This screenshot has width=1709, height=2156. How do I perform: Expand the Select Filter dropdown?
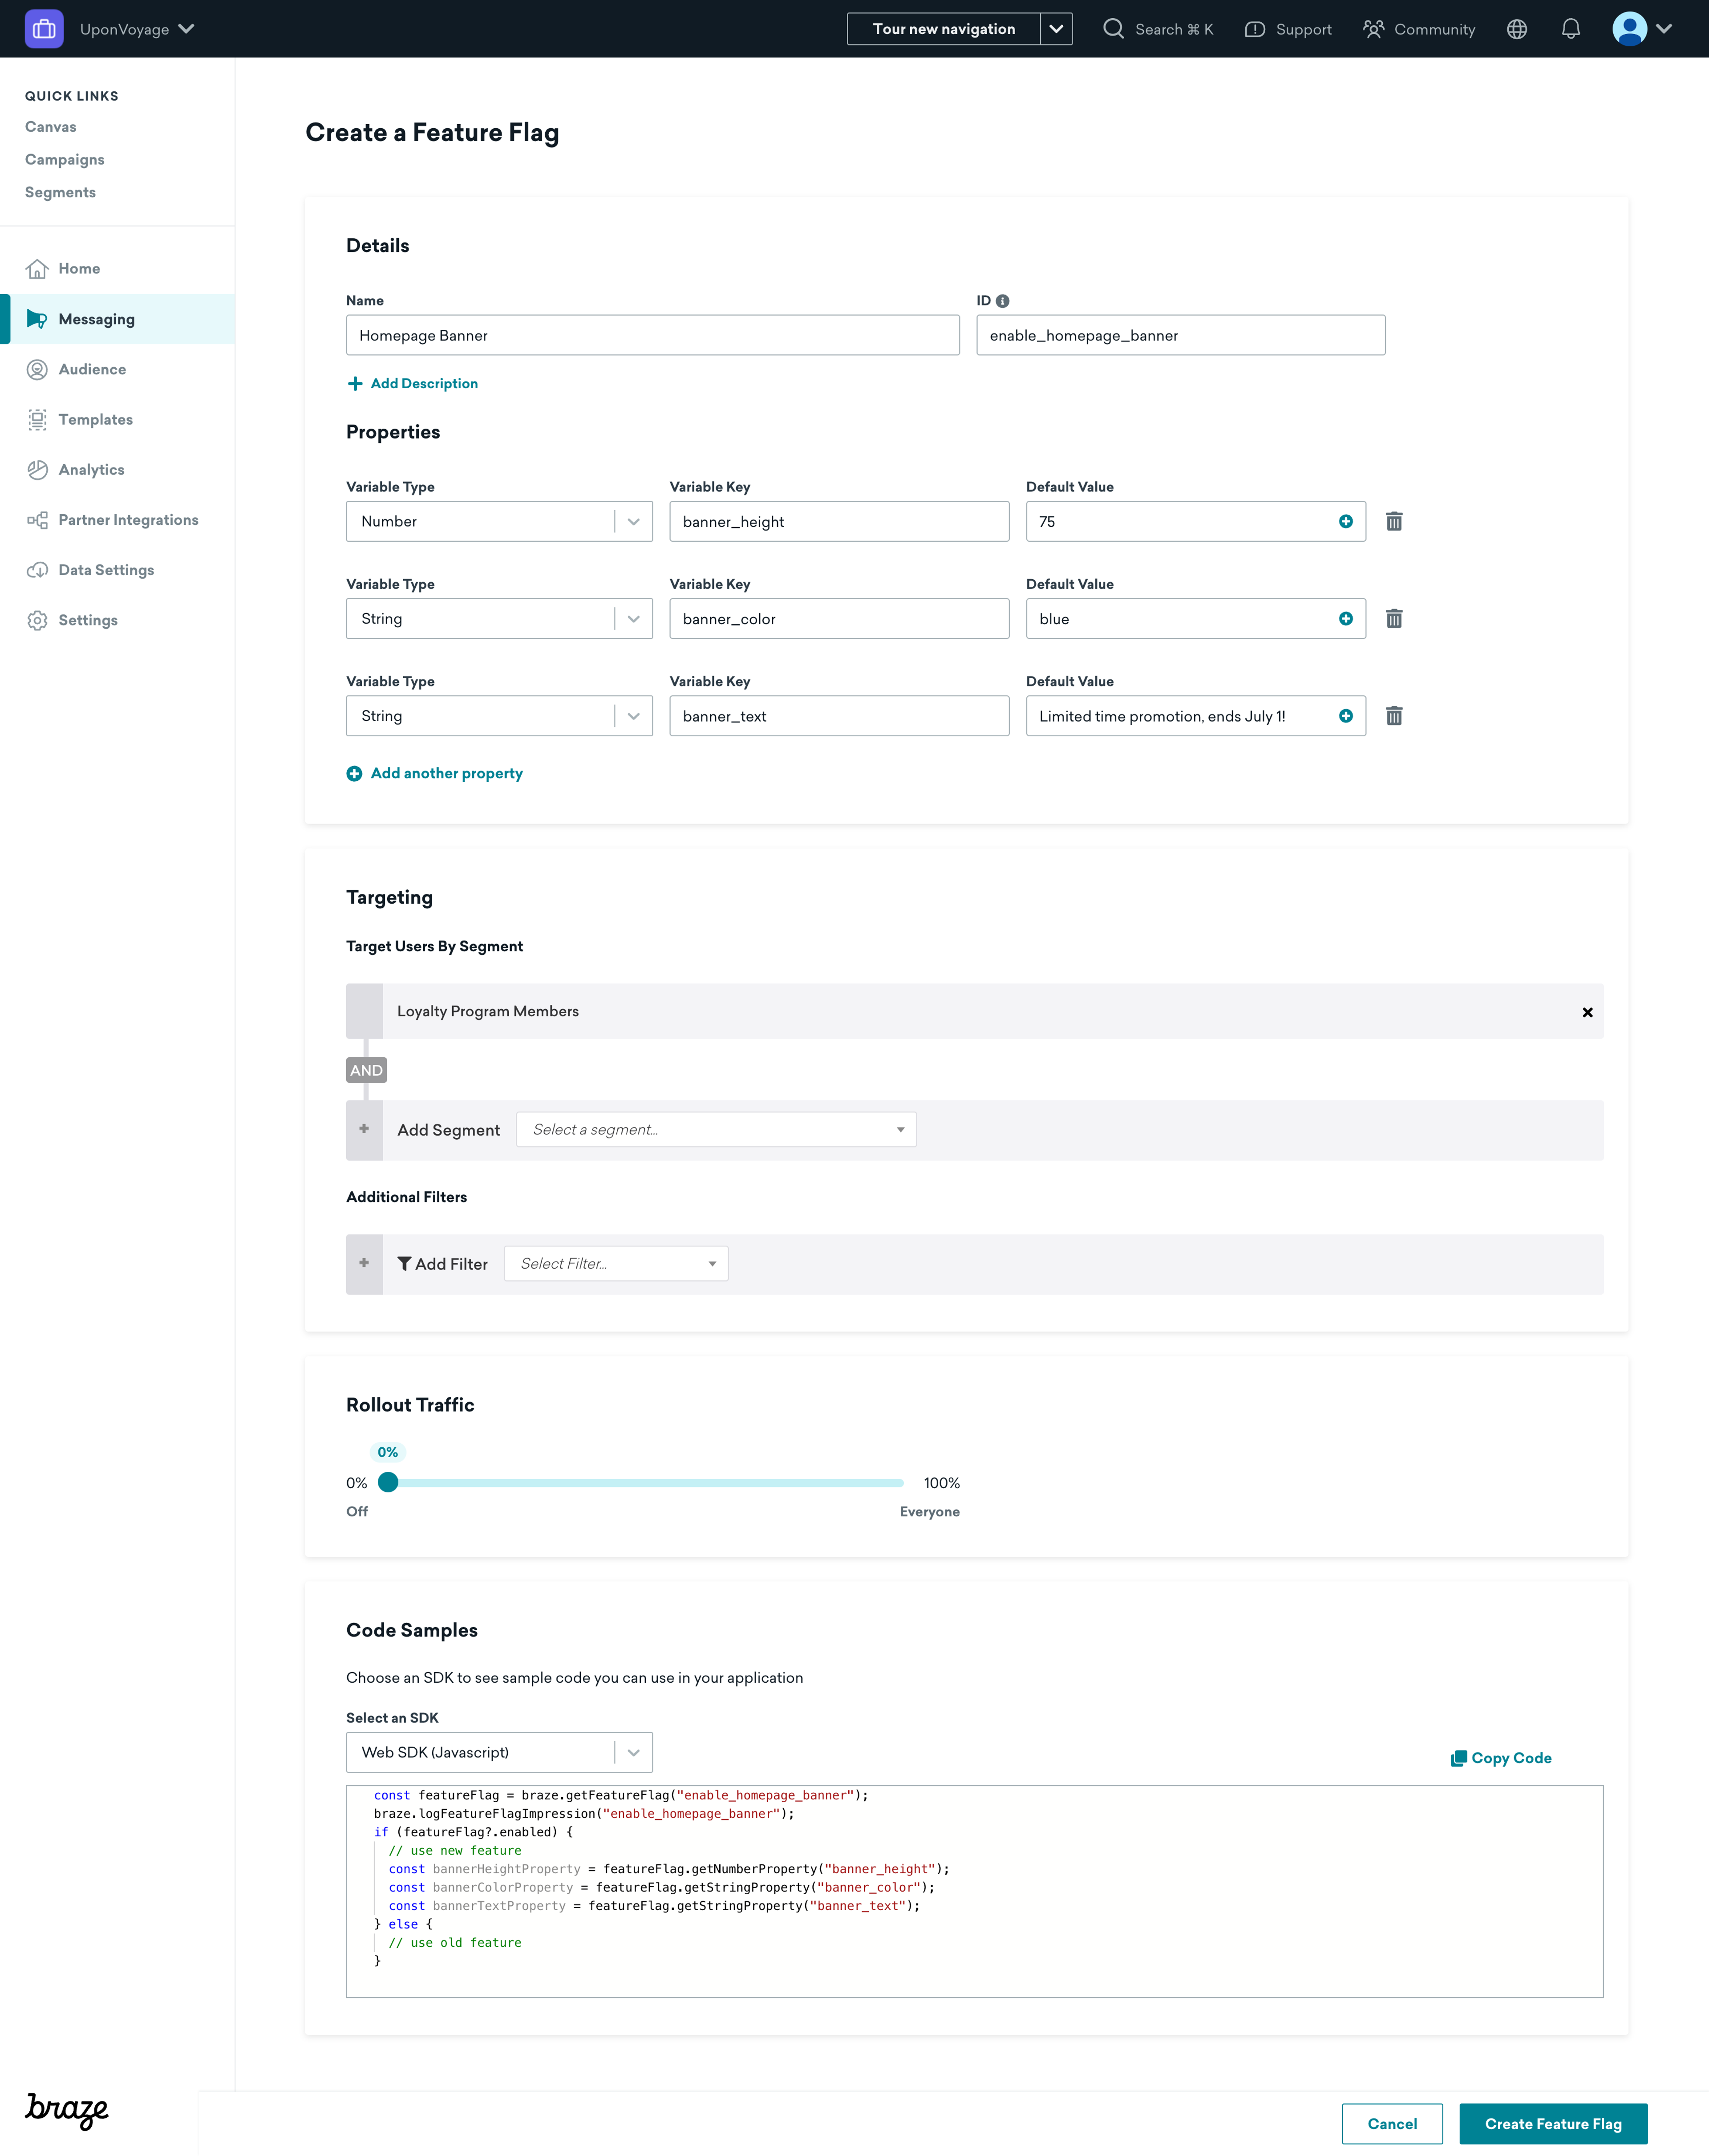tap(615, 1264)
